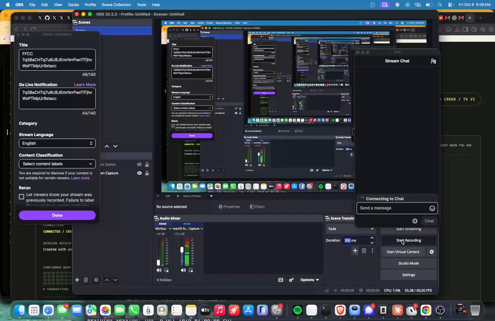Open the Fade transition dropdown

tap(351, 229)
